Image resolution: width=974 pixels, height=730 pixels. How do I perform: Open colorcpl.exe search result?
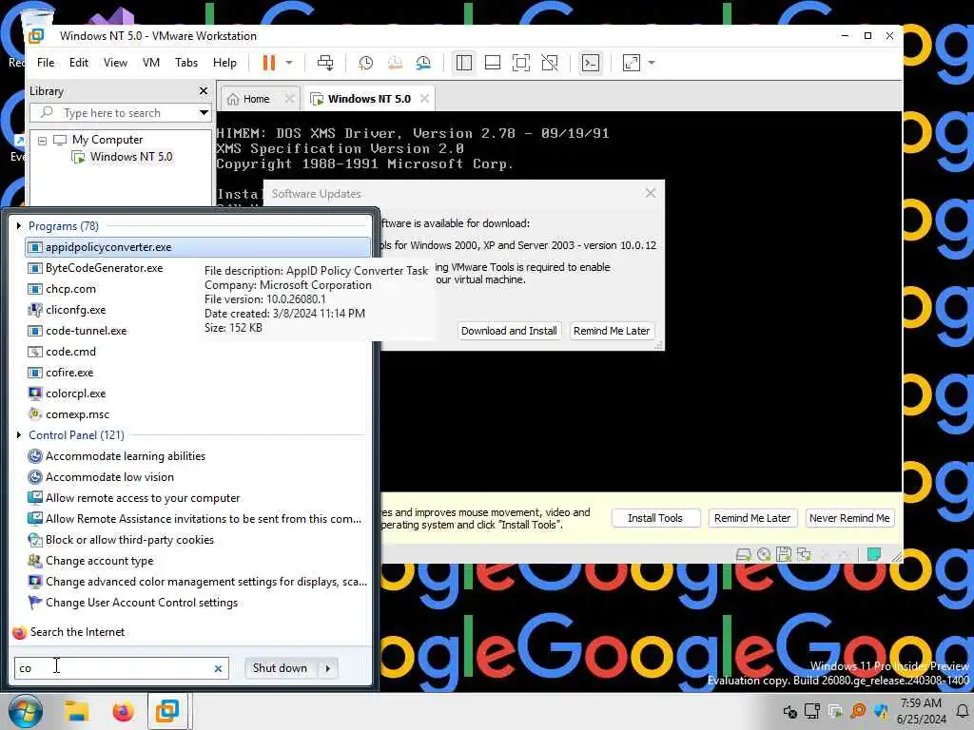198,394
